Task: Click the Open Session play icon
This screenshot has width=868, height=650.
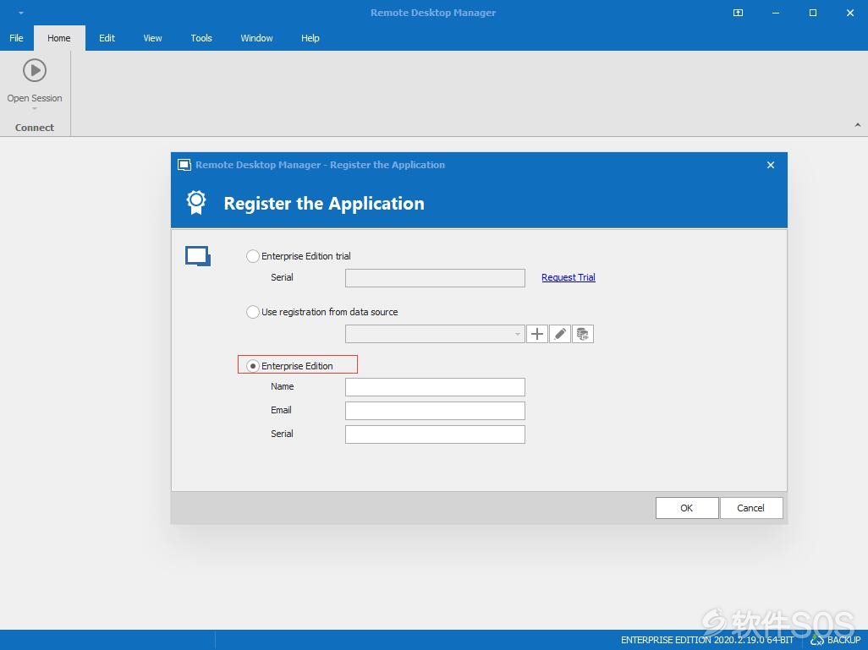Action: click(x=35, y=70)
